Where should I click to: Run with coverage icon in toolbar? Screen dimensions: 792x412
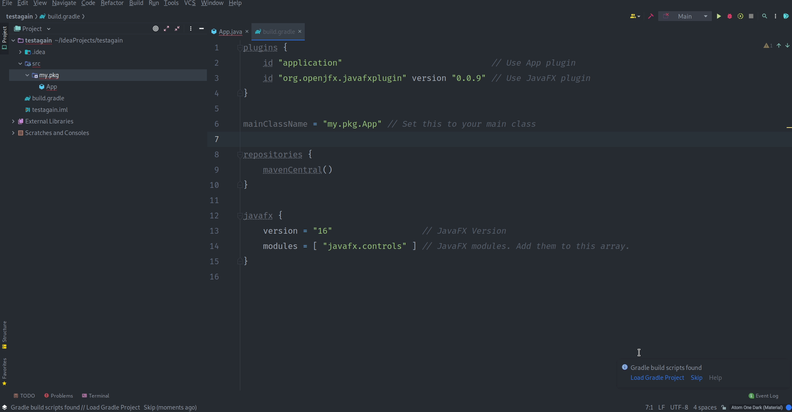pyautogui.click(x=740, y=17)
